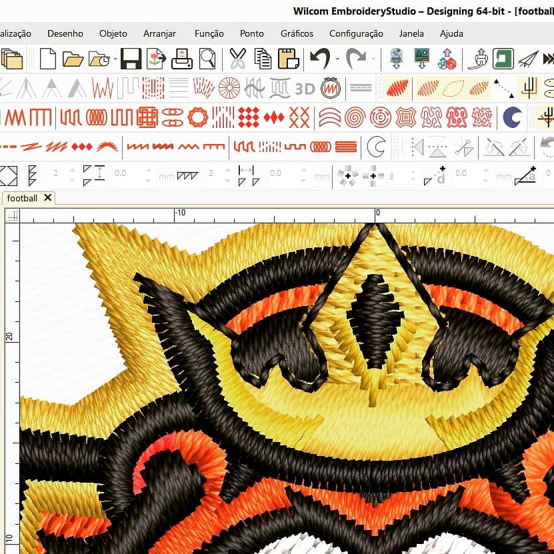Open design folder icon

tap(73, 59)
